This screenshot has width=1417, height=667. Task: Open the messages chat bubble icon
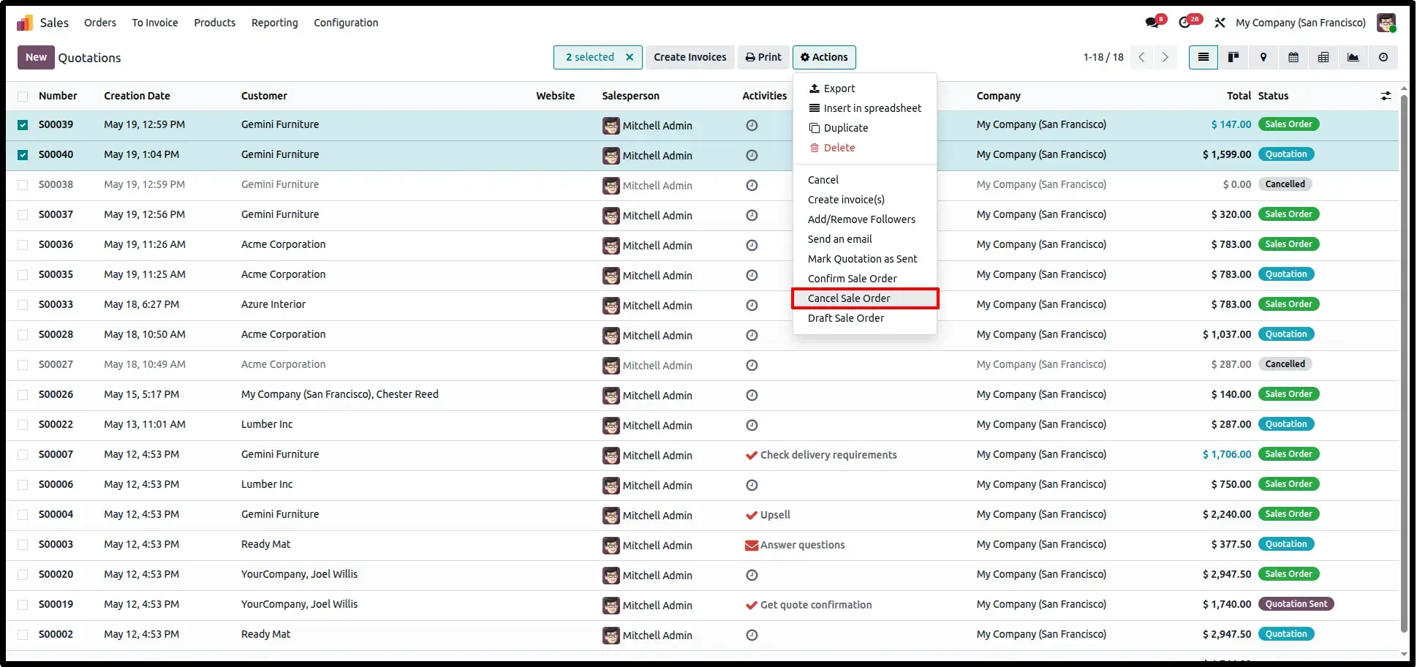[x=1153, y=23]
